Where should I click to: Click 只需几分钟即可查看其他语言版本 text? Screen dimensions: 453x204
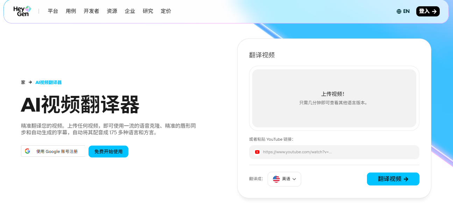click(x=333, y=103)
